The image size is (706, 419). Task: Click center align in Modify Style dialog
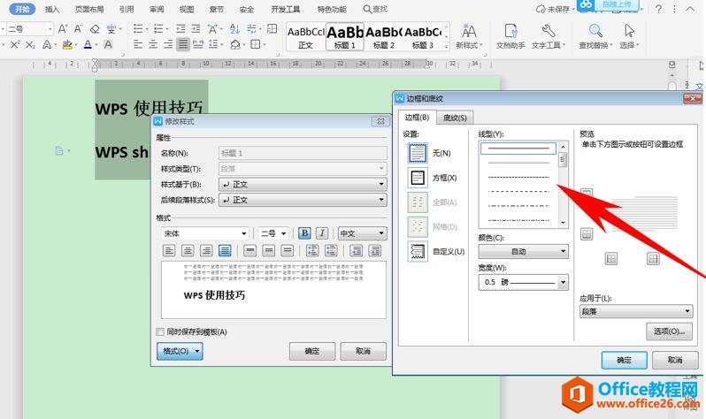188,251
